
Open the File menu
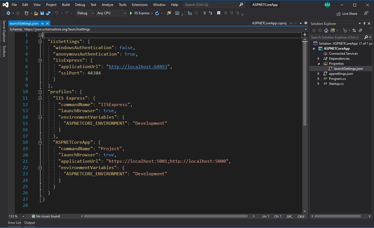[x=14, y=5]
